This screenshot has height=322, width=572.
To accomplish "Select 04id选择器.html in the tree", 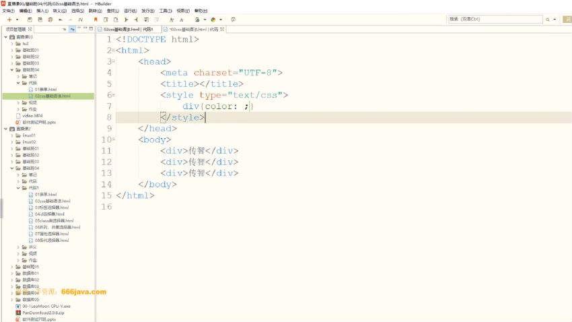I will pos(50,214).
